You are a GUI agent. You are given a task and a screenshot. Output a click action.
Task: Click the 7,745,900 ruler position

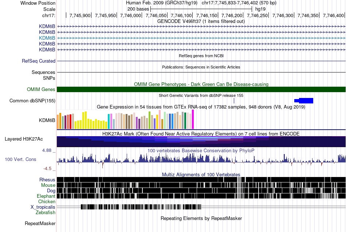coord(80,15)
